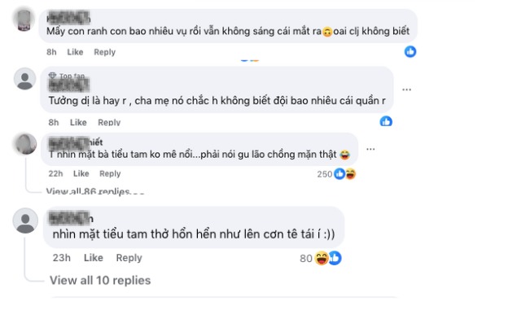Reply to the comment posted 23h ago

[129, 258]
